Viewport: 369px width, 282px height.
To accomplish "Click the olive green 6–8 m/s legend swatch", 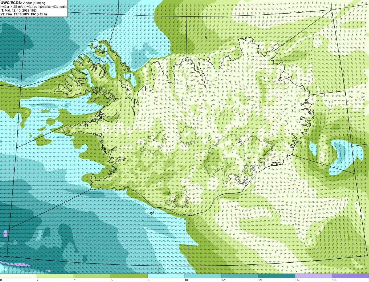I will (129, 276).
